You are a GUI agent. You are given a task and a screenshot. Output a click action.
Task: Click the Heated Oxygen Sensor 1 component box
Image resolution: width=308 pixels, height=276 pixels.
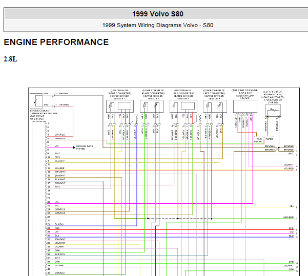click(120, 106)
